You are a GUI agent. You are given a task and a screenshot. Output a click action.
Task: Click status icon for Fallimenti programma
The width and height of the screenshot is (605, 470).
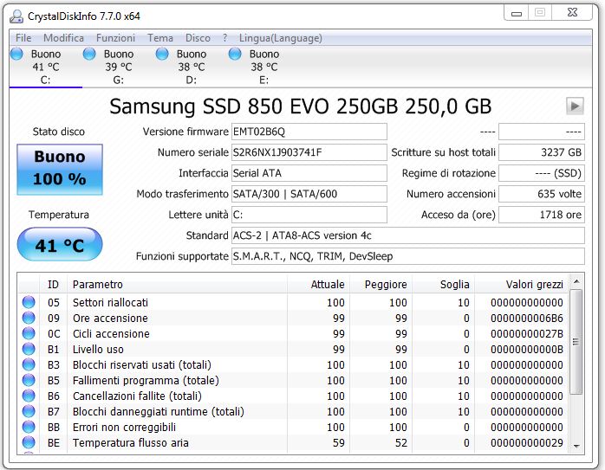click(29, 380)
